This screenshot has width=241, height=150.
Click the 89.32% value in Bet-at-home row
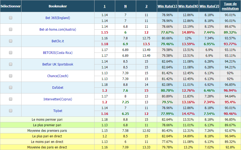coord(230,32)
